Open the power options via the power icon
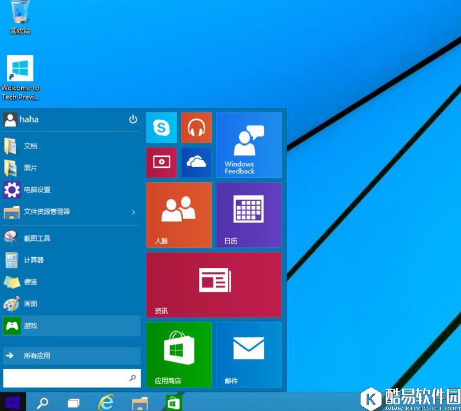The image size is (461, 411). coord(133,119)
